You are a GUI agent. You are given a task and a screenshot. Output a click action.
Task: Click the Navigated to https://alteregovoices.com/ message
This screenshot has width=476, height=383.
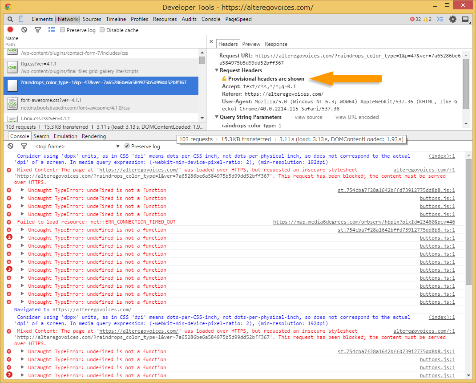point(73,310)
